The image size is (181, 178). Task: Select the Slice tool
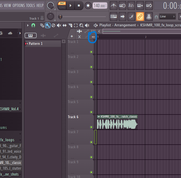[x=70, y=25]
